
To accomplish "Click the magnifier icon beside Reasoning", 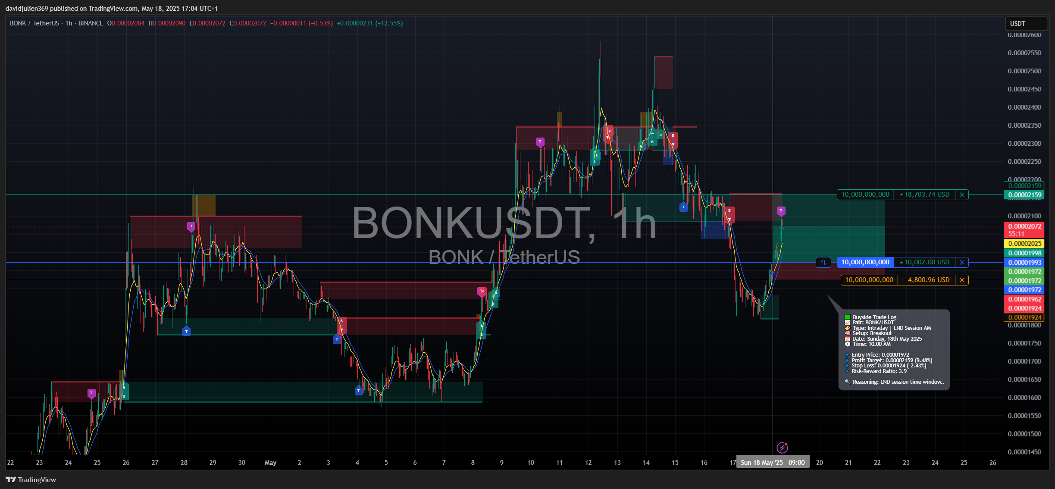I will click(848, 382).
